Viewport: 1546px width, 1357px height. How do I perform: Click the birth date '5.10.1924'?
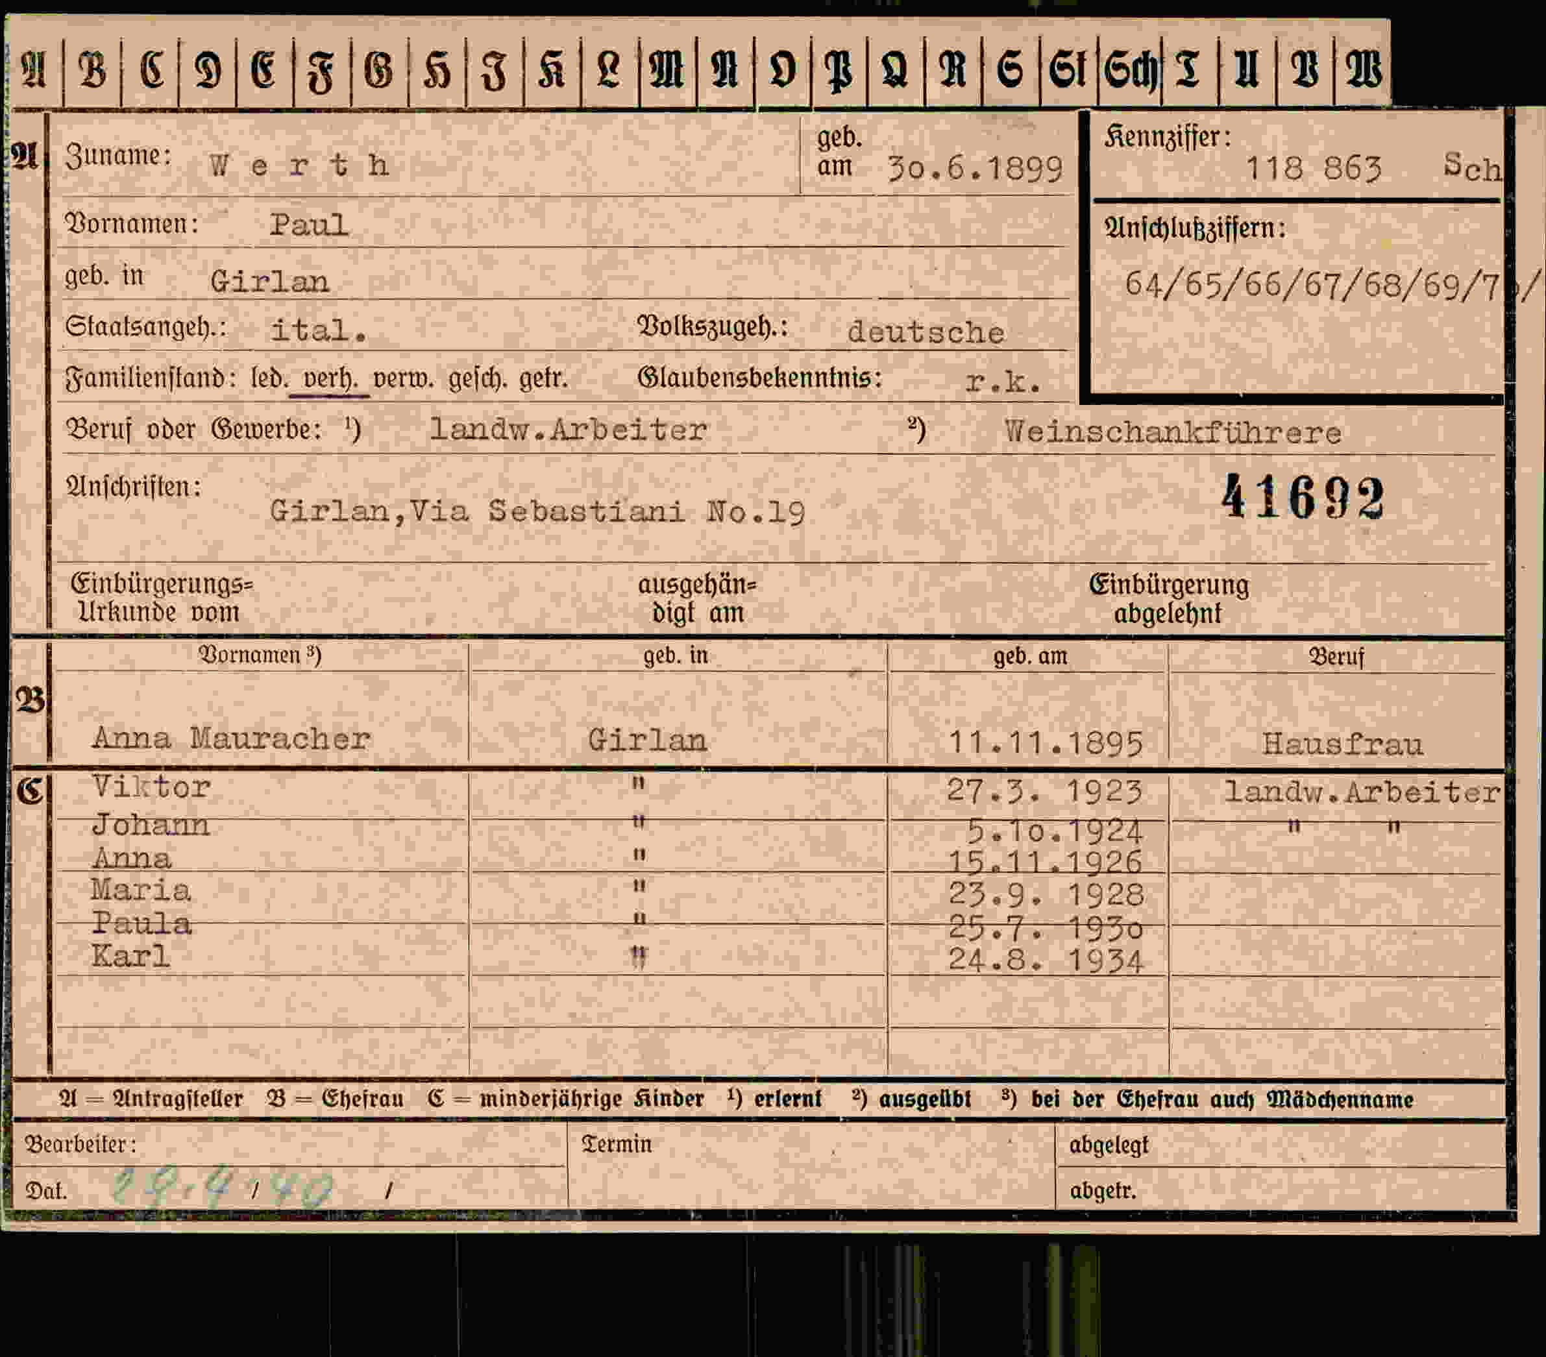click(1055, 832)
